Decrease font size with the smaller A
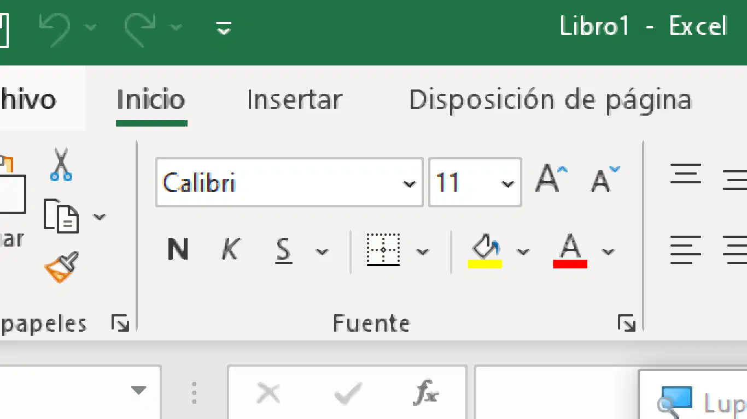Screen dimensions: 747x419 tap(605, 178)
